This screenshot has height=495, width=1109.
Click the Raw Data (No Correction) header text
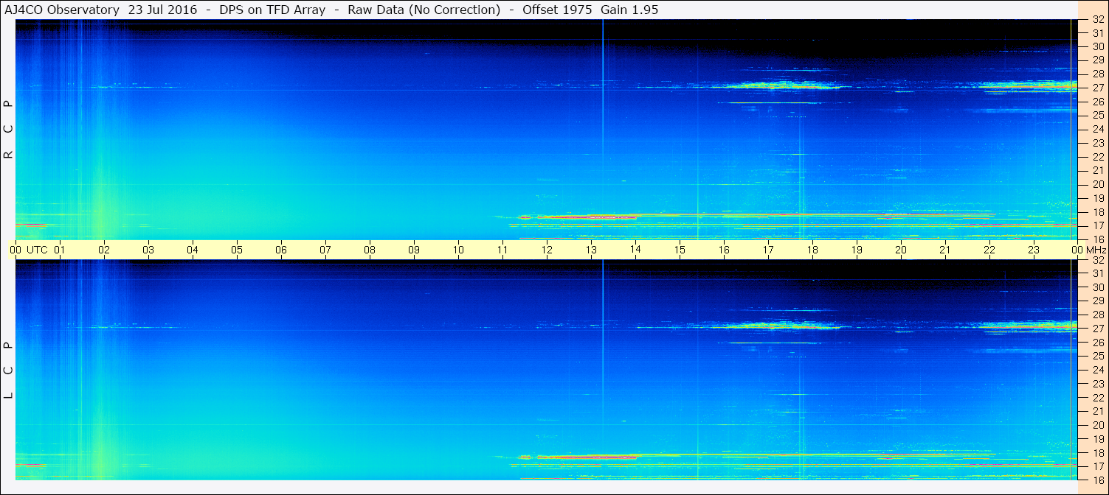(x=418, y=10)
